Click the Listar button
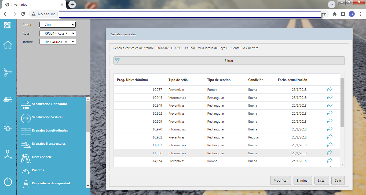The height and width of the screenshot is (195, 366). [x=322, y=181]
